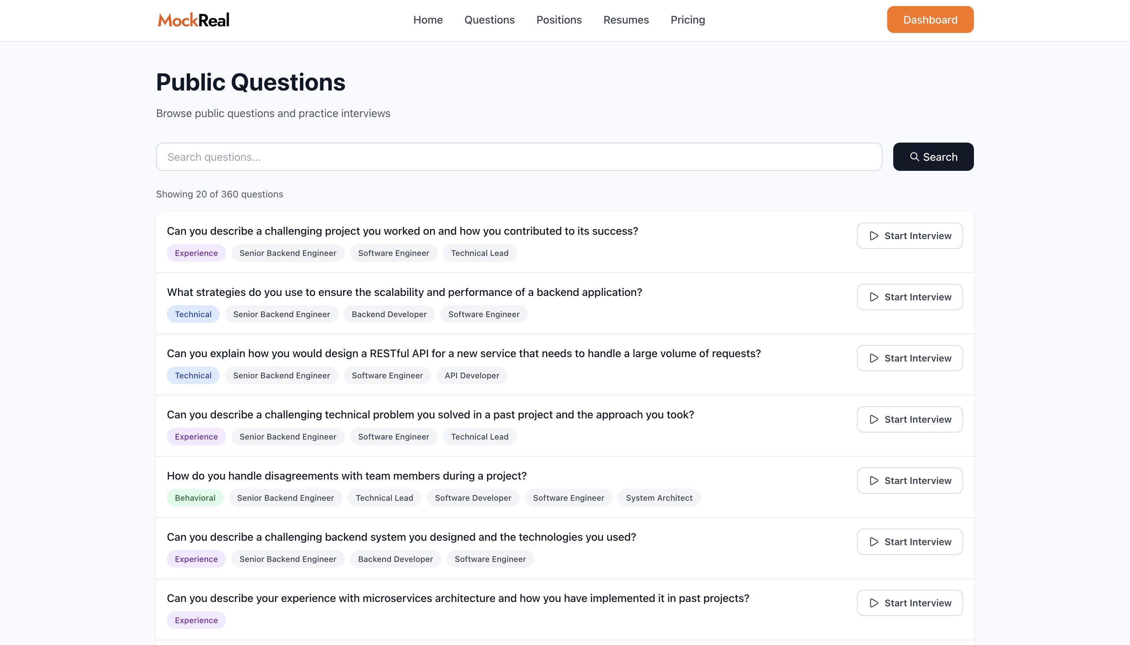The width and height of the screenshot is (1130, 645).
Task: Click play icon for technical problem question
Action: pos(873,419)
